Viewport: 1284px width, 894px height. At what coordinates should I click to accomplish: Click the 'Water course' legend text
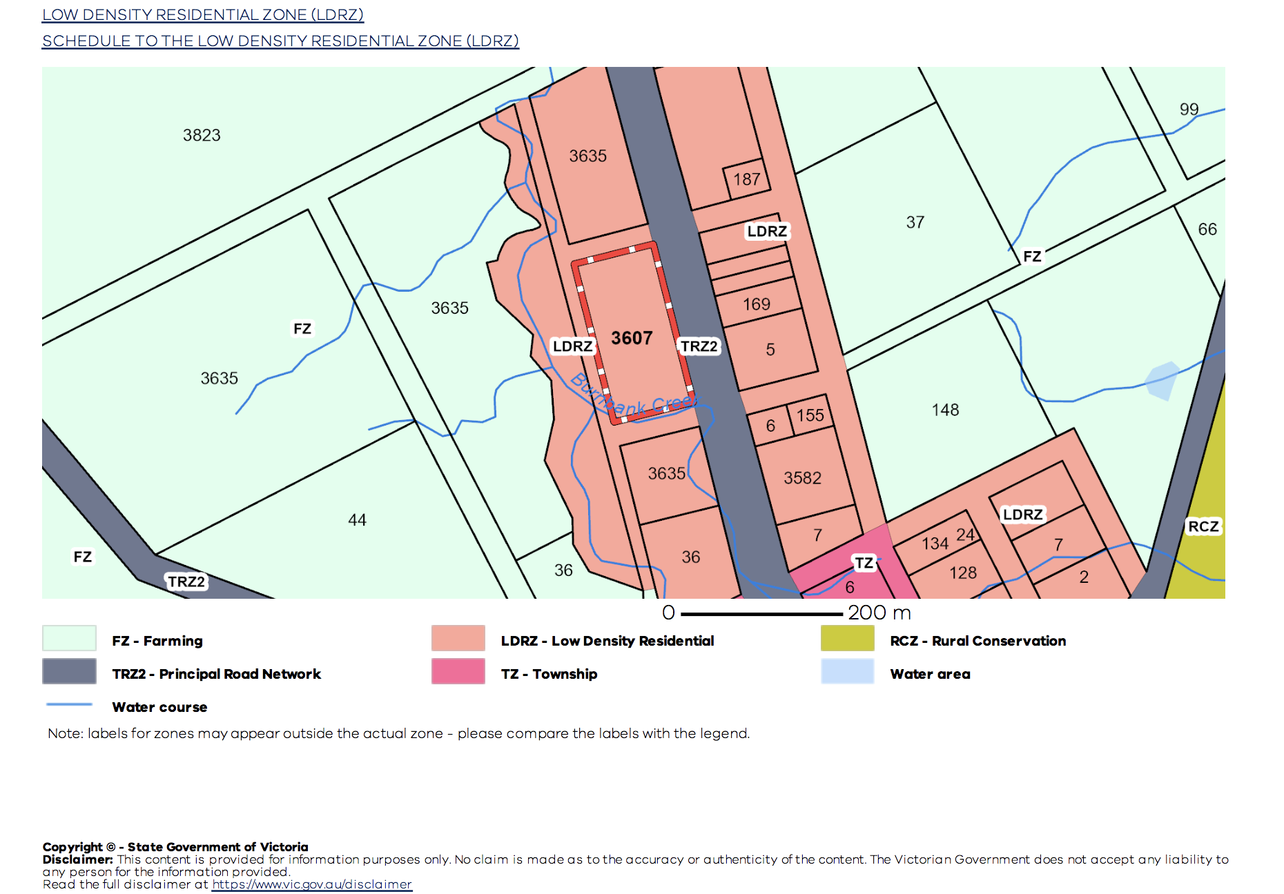pyautogui.click(x=159, y=707)
